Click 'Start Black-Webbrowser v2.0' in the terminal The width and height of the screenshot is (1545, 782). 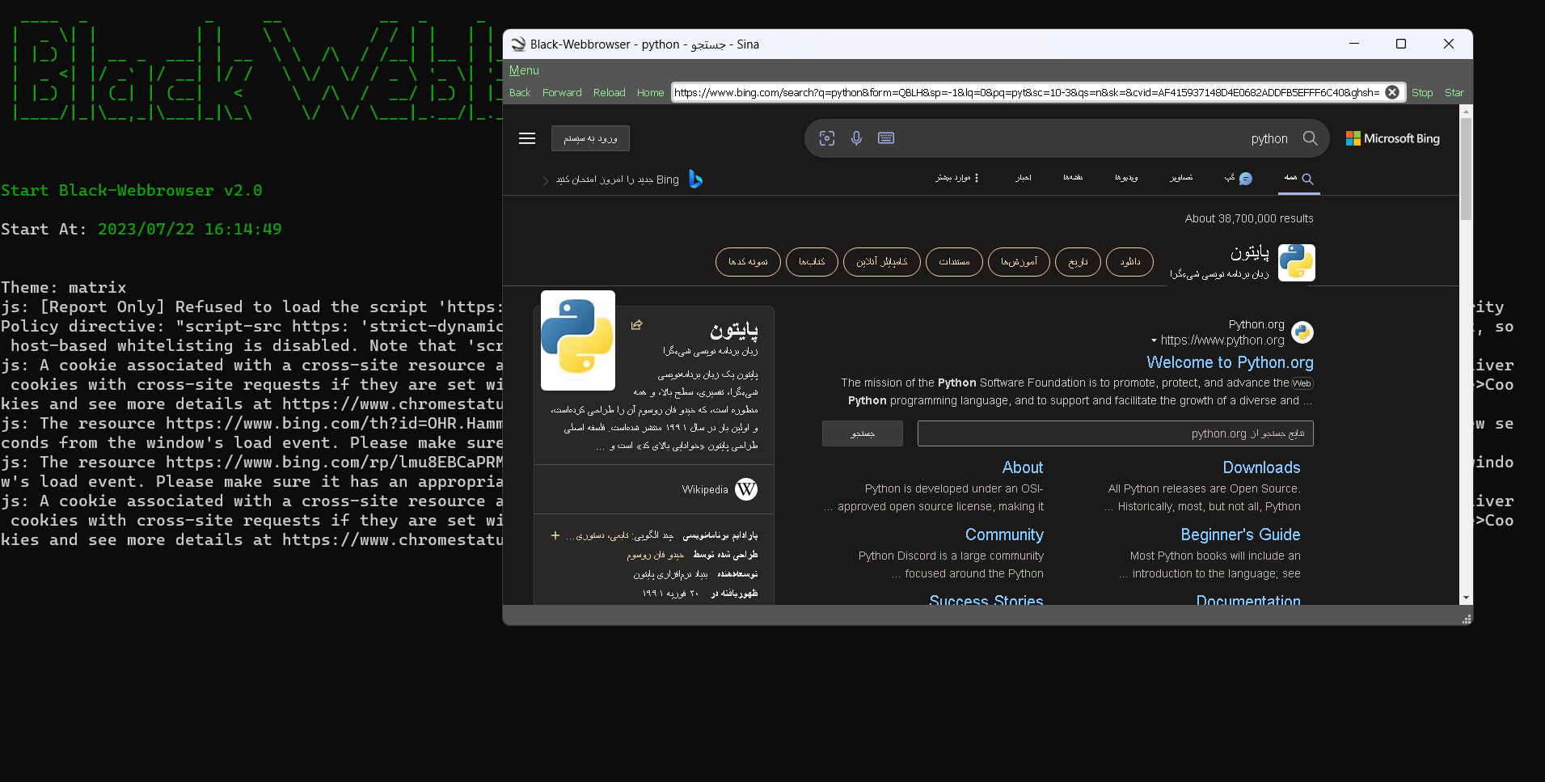(132, 191)
